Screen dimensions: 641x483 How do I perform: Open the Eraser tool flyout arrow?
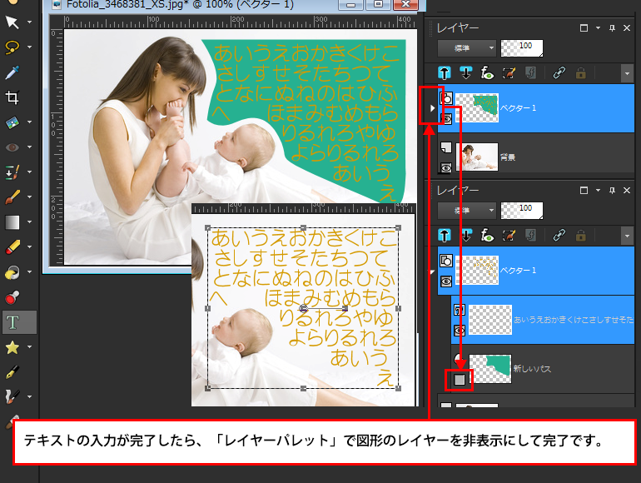coord(29,247)
